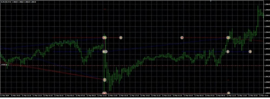Select the marker cluster on the blue line at 12 Mar 11:15
270x99 pixels.
point(105,52)
